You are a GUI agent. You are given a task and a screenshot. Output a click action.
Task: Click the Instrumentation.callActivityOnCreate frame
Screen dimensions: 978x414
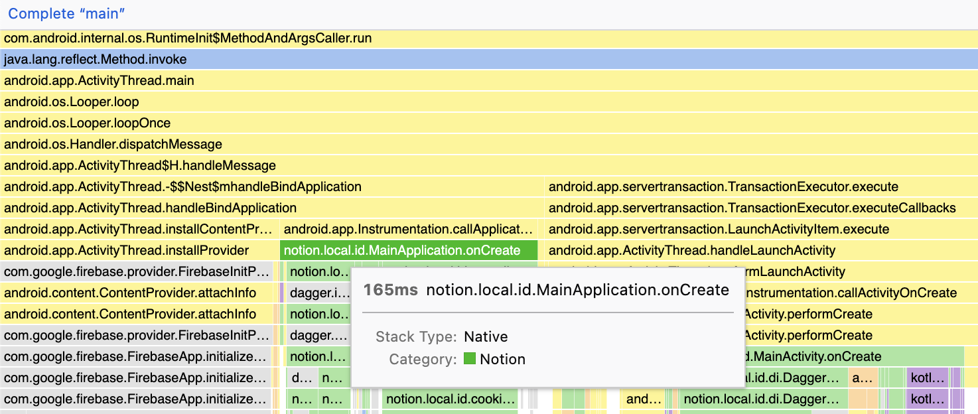pos(863,293)
